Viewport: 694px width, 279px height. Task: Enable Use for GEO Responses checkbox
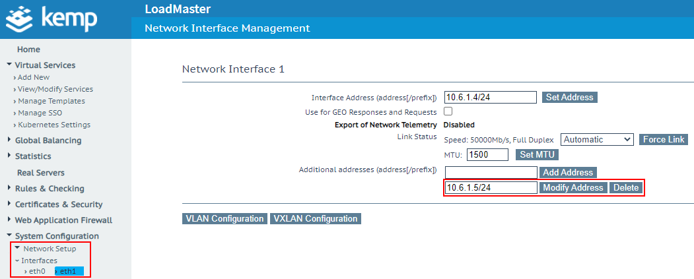[x=448, y=111]
